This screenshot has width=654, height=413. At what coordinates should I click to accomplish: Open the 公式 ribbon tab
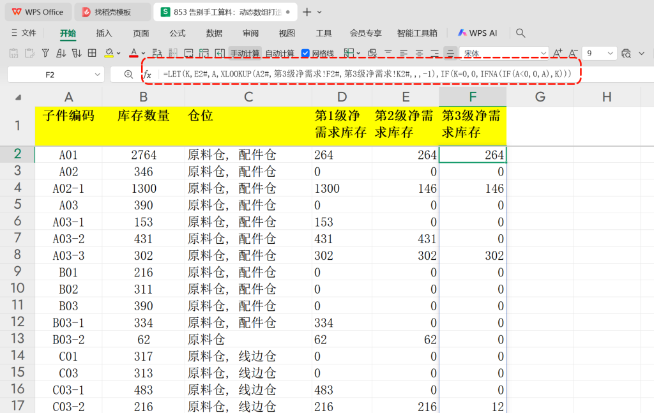[178, 33]
